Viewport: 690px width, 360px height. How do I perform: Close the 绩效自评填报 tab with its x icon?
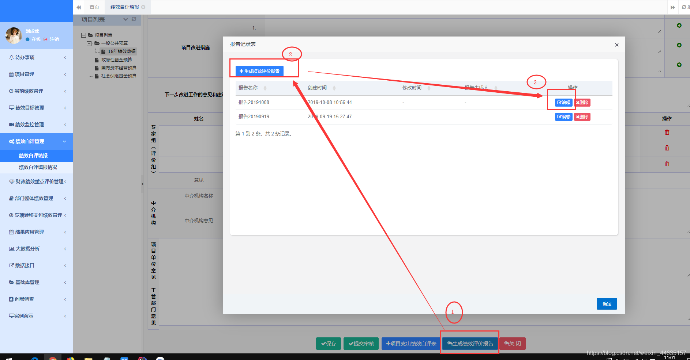[x=143, y=7]
